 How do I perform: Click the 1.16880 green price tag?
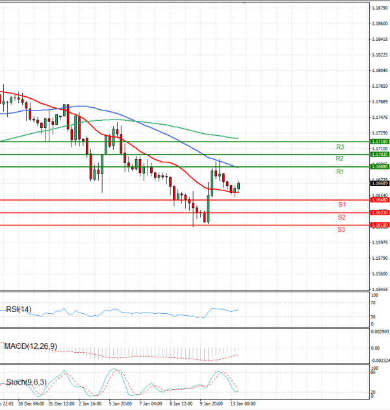381,167
